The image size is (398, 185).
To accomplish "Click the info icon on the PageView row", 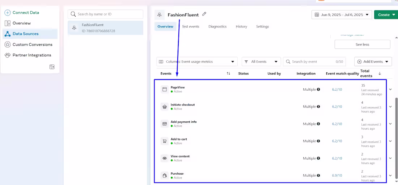I will 318,89.
